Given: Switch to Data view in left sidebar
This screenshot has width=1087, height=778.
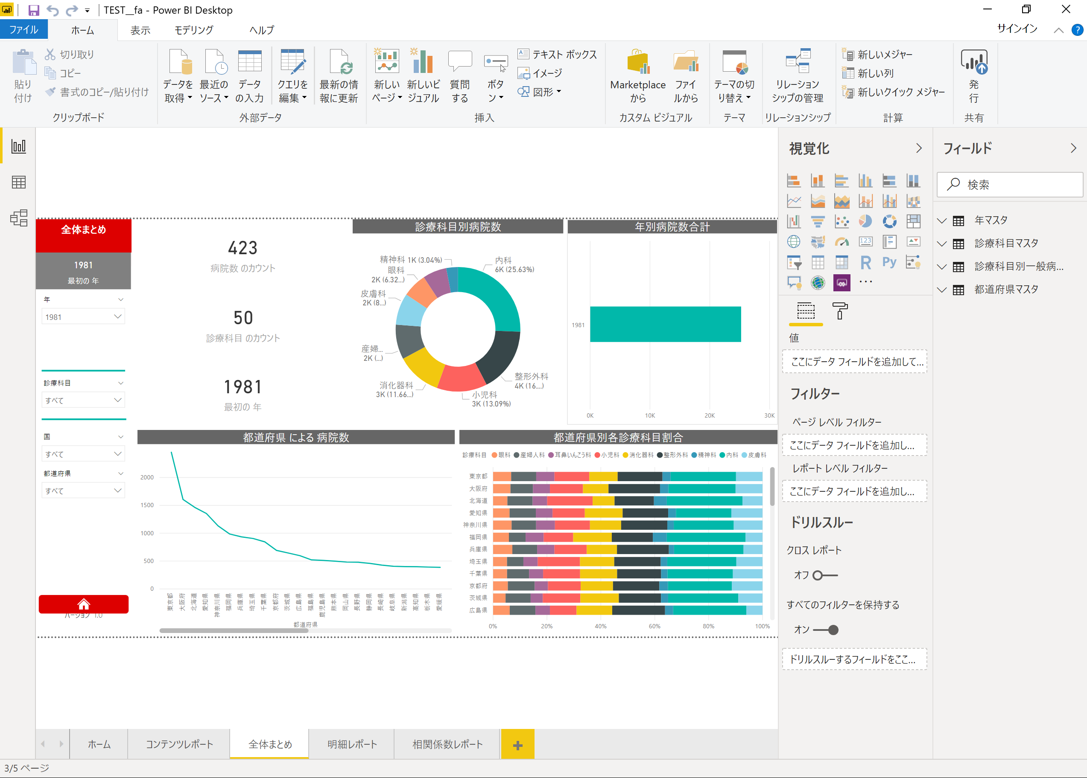Looking at the screenshot, I should tap(18, 181).
